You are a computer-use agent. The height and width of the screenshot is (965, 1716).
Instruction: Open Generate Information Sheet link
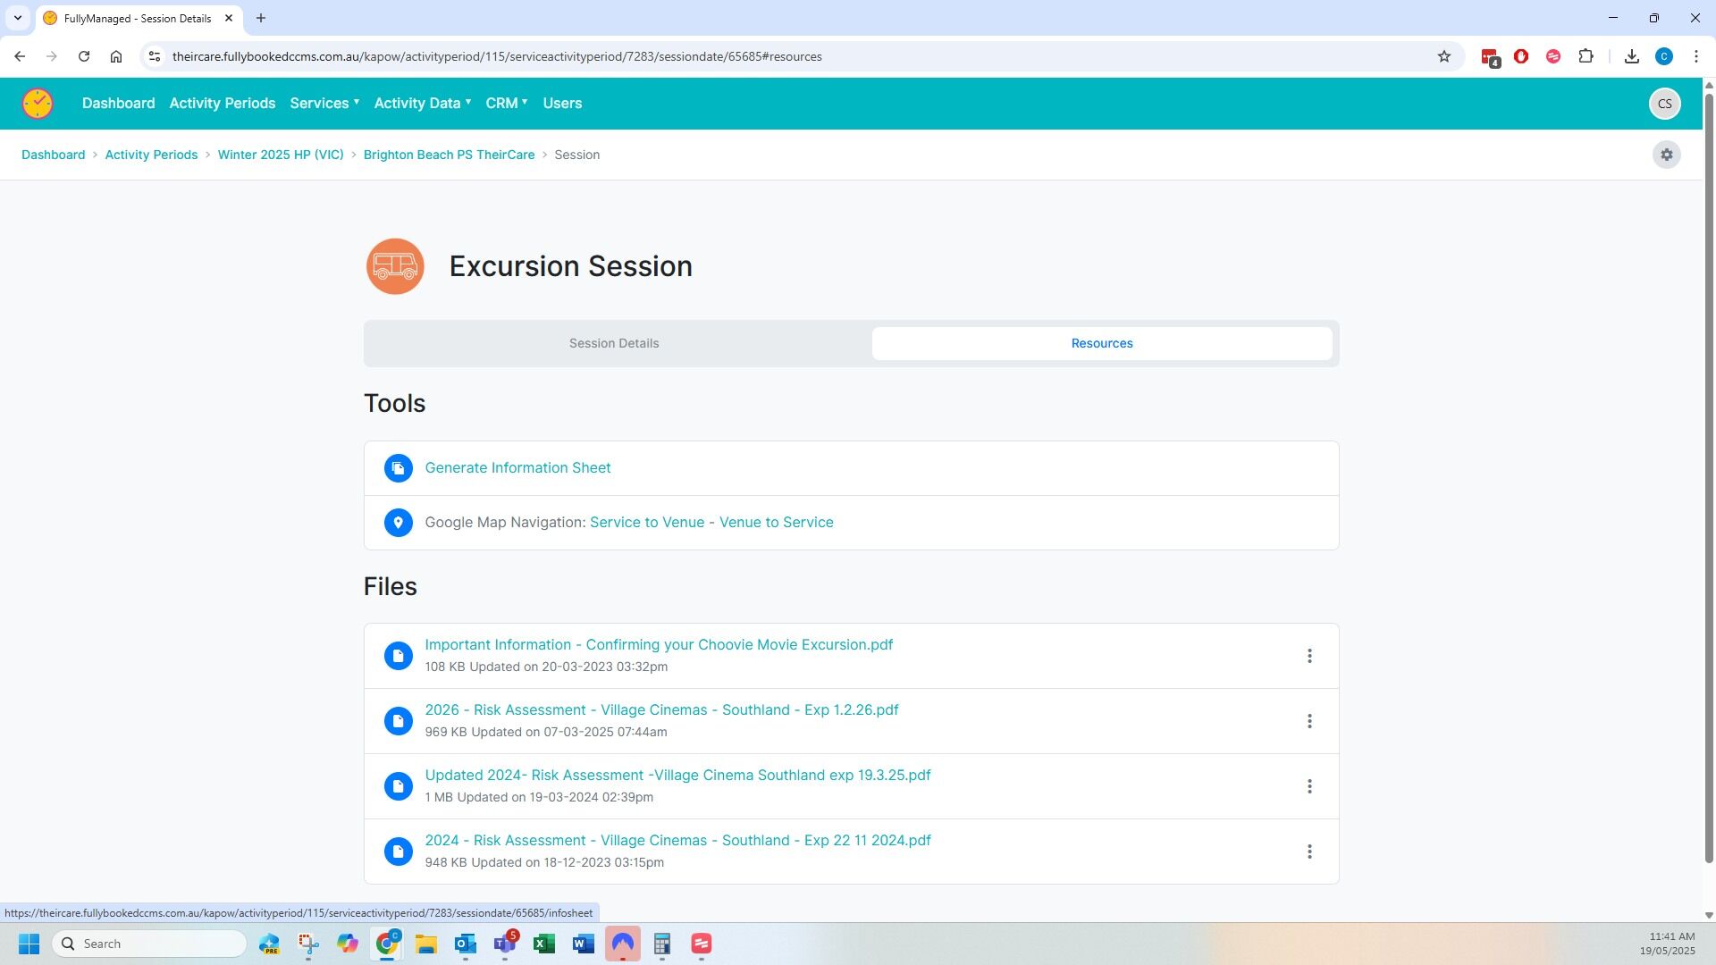pyautogui.click(x=517, y=468)
